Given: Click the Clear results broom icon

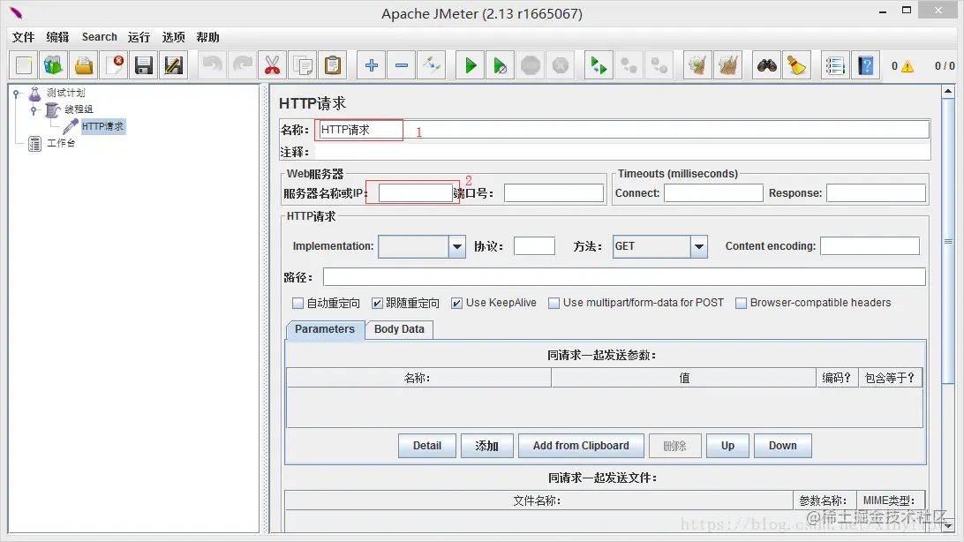Looking at the screenshot, I should coord(697,65).
